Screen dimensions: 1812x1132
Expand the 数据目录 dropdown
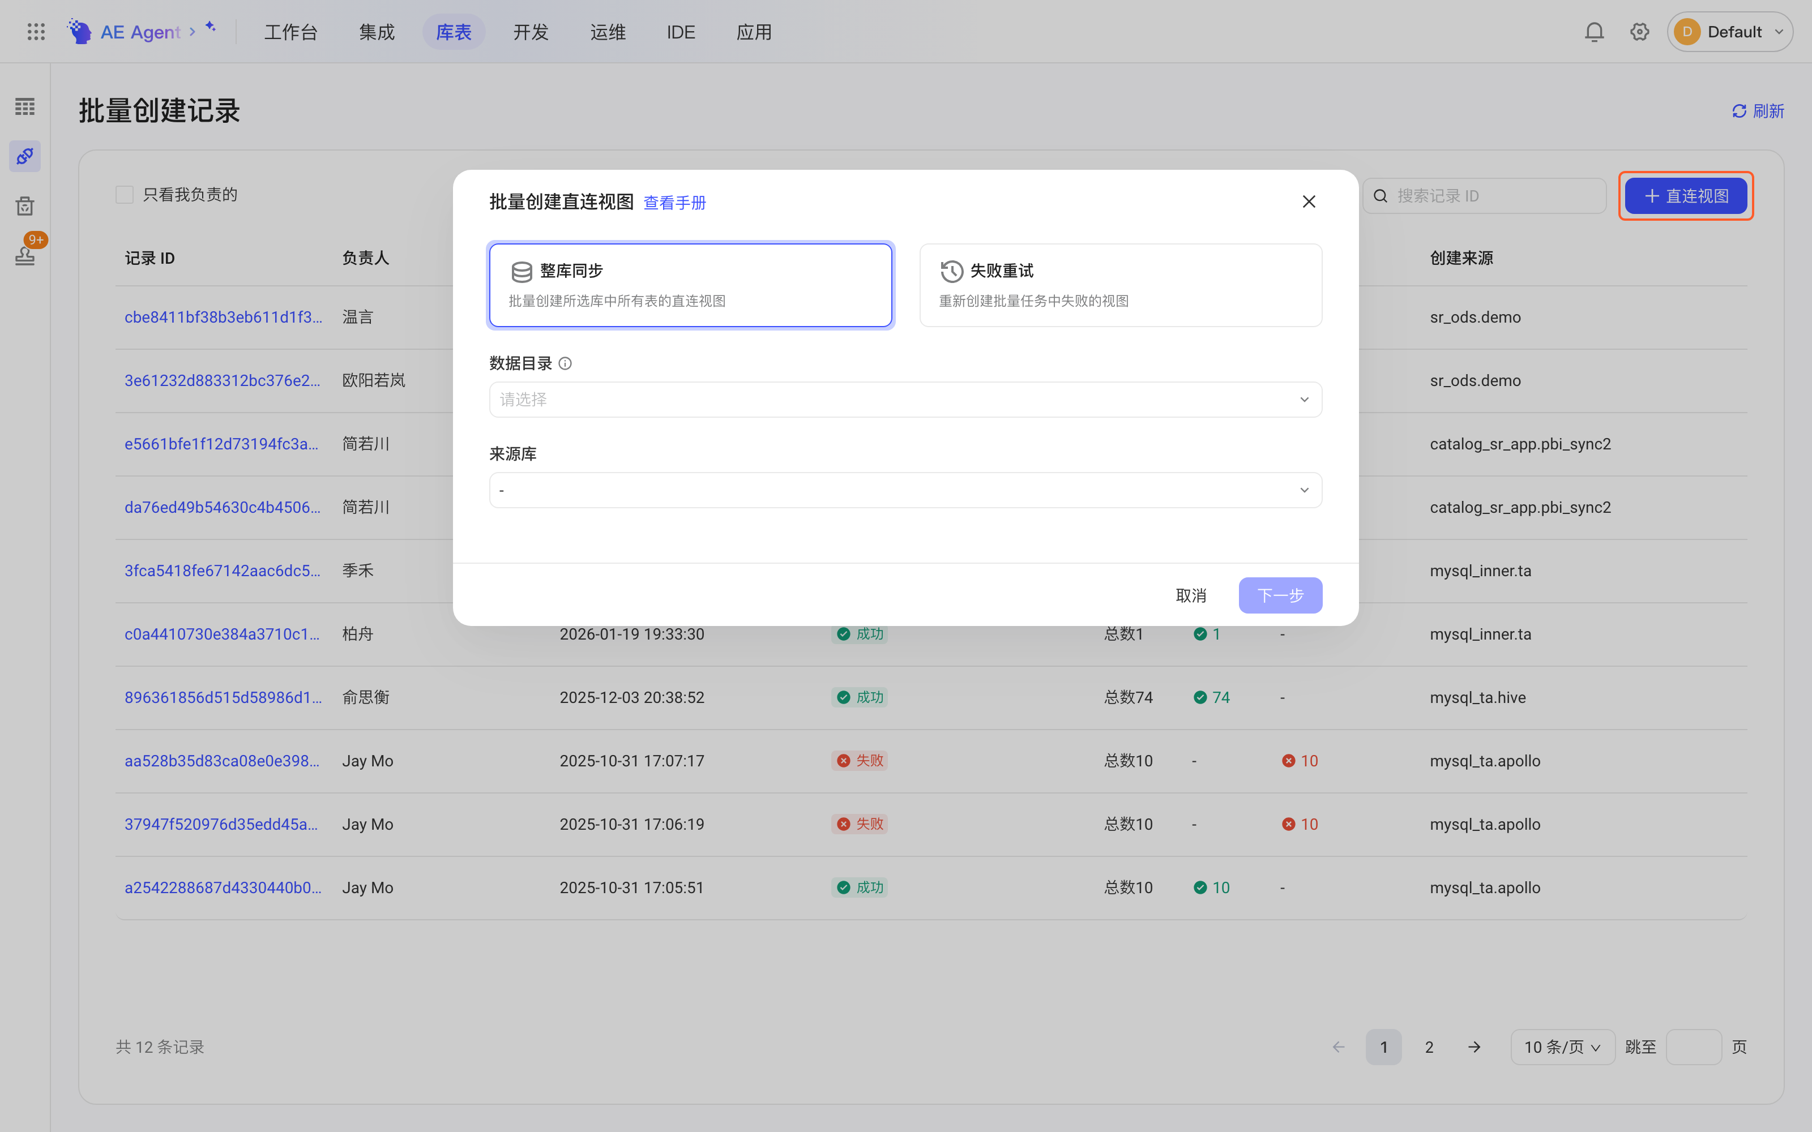pyautogui.click(x=906, y=399)
